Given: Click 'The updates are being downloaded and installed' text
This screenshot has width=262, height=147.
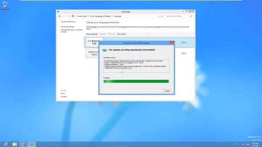Looking at the screenshot, I should (132, 50).
